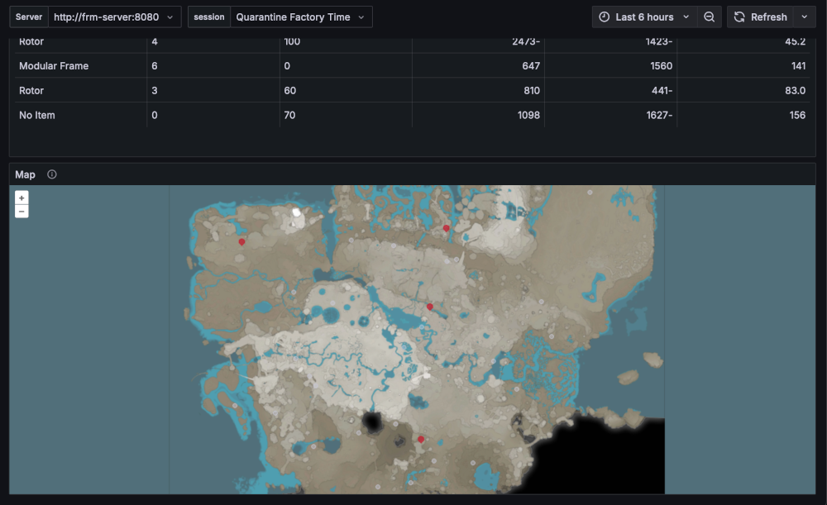Open the Map panel title
827x505 pixels.
(25, 174)
